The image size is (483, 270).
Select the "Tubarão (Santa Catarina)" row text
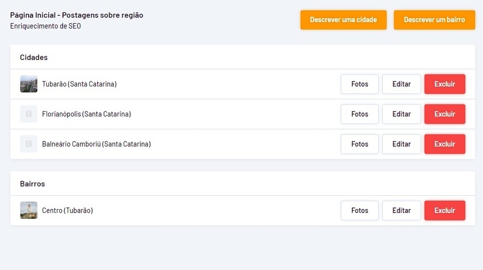79,84
